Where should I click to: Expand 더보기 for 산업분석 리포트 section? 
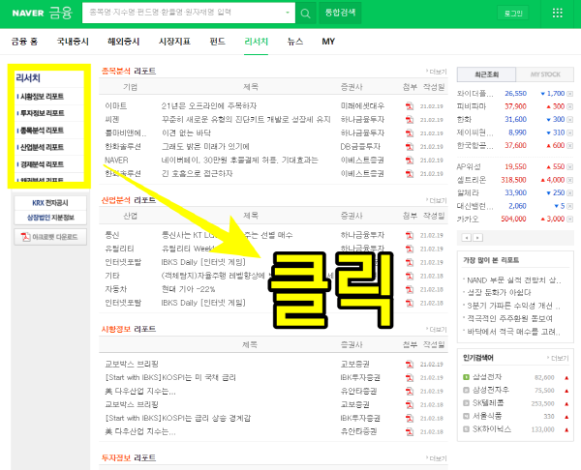coord(437,200)
